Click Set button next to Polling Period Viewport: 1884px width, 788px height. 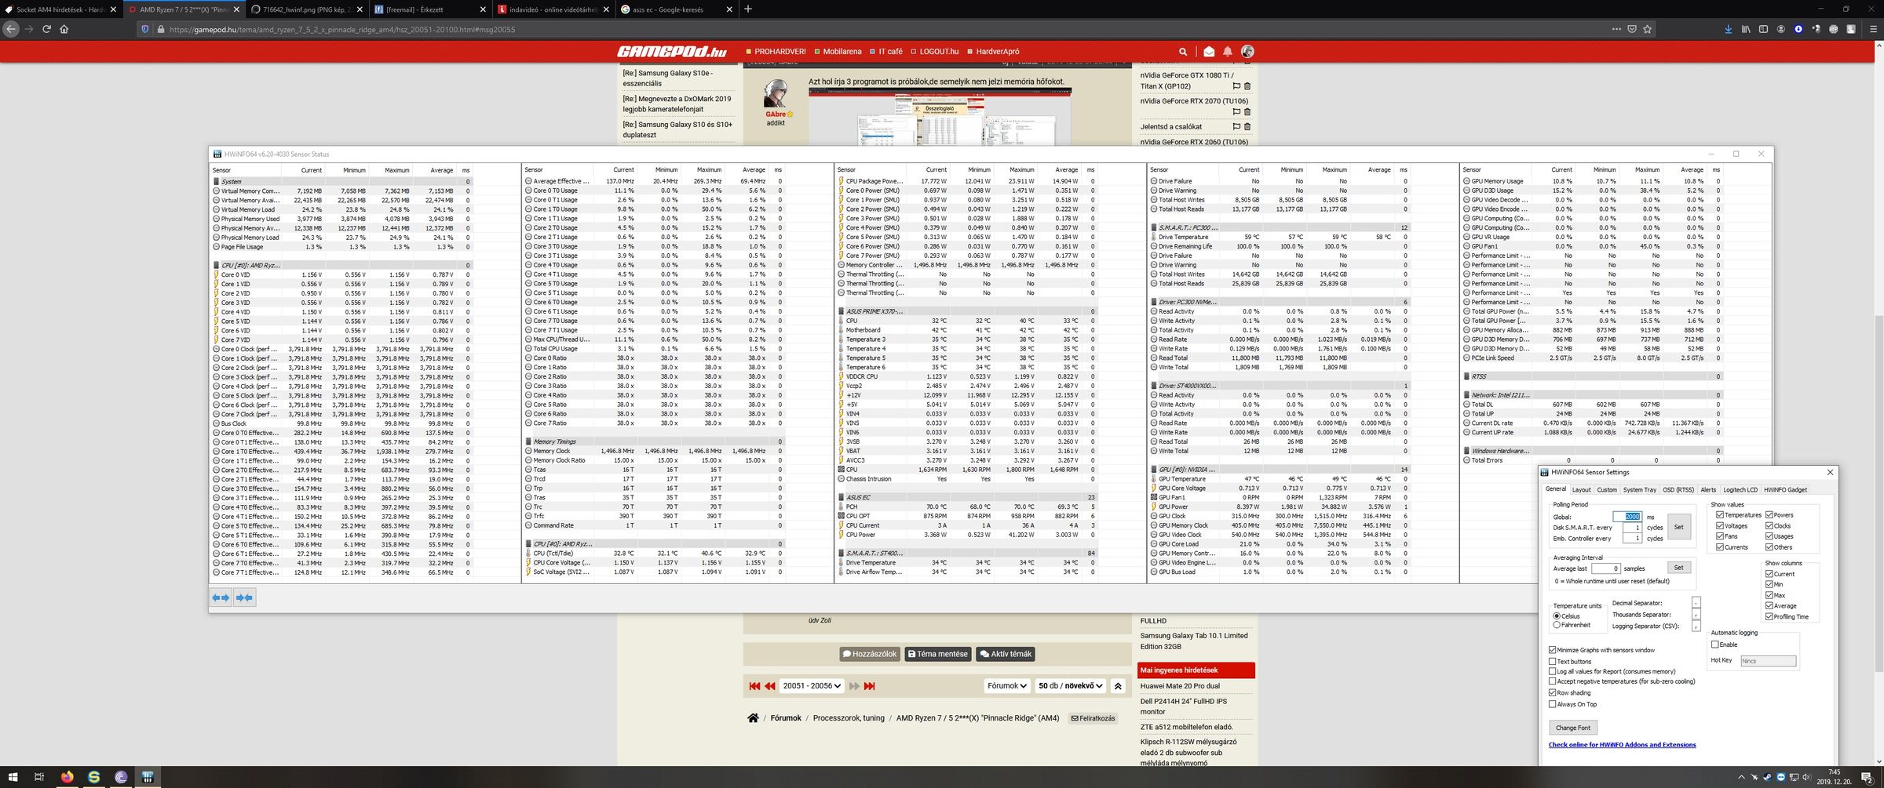click(1678, 528)
